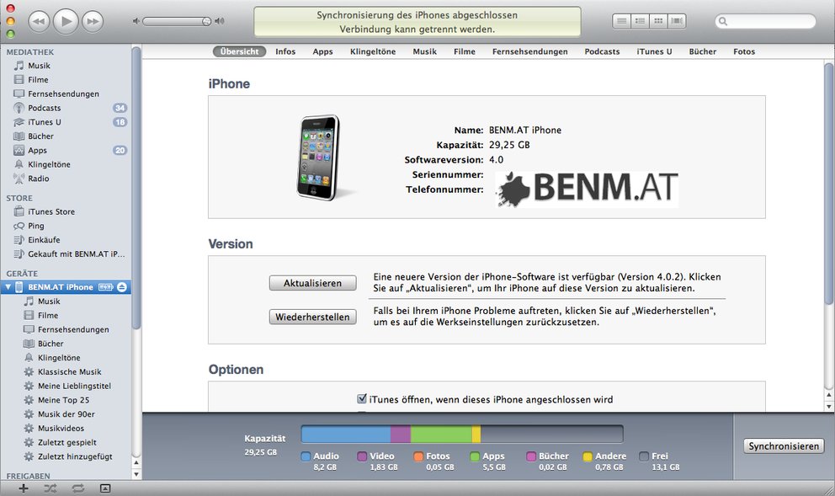Click the iPhone battery status icon

coord(105,287)
